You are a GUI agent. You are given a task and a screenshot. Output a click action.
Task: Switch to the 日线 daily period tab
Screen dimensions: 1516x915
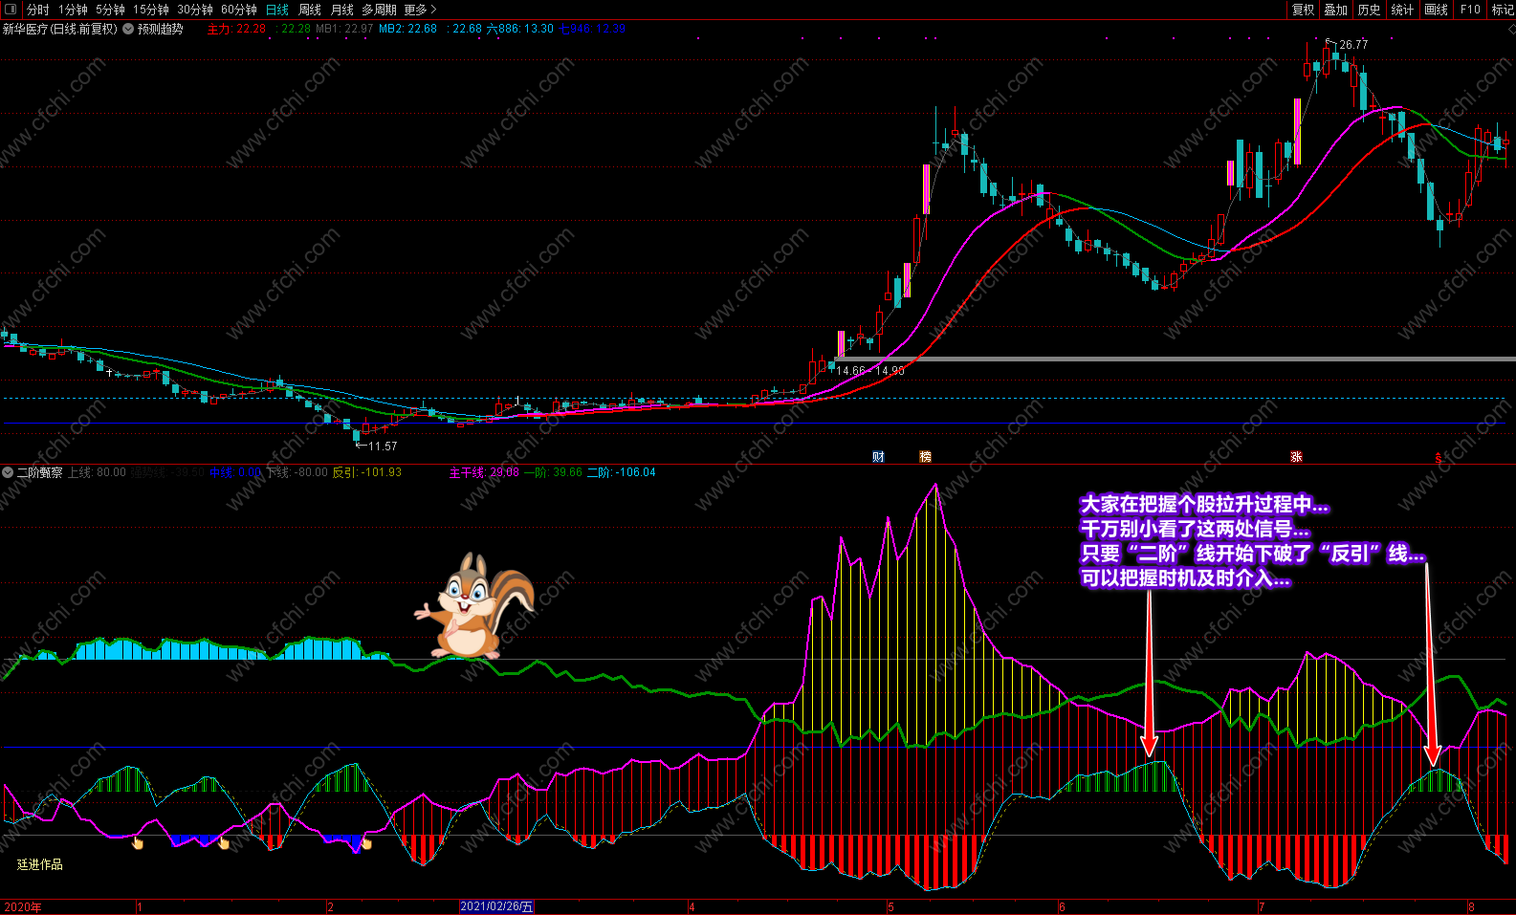[277, 10]
